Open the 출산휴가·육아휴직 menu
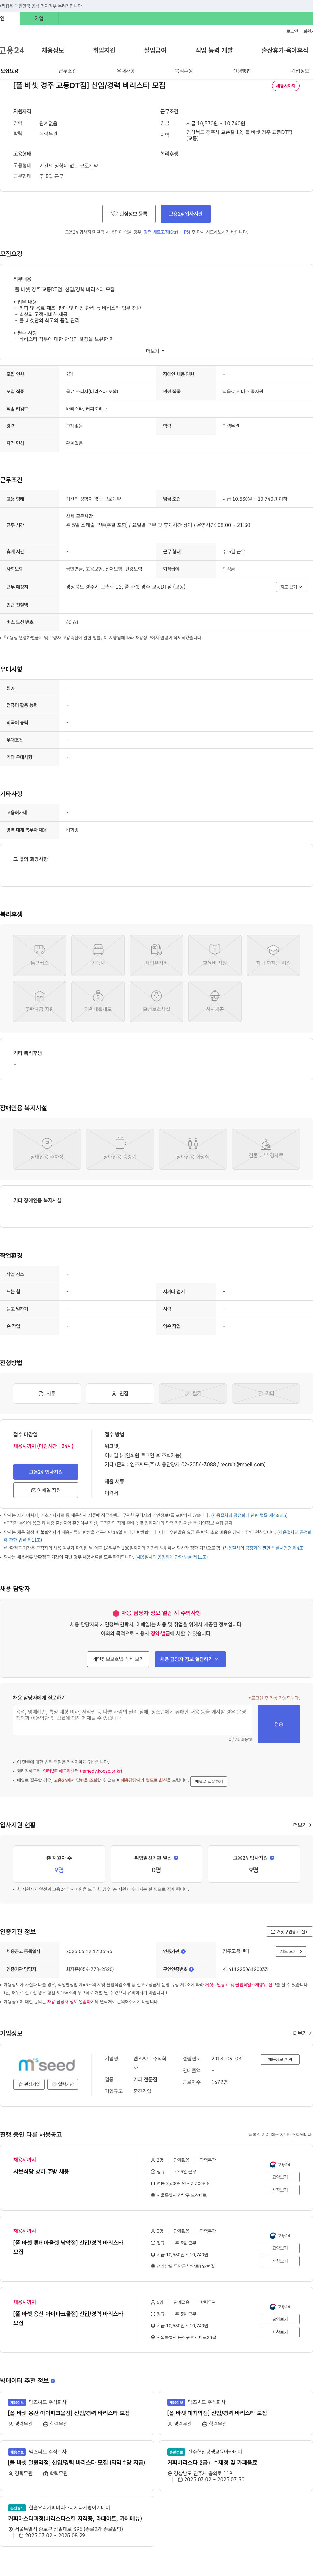Image resolution: width=313 pixels, height=2576 pixels. (285, 50)
